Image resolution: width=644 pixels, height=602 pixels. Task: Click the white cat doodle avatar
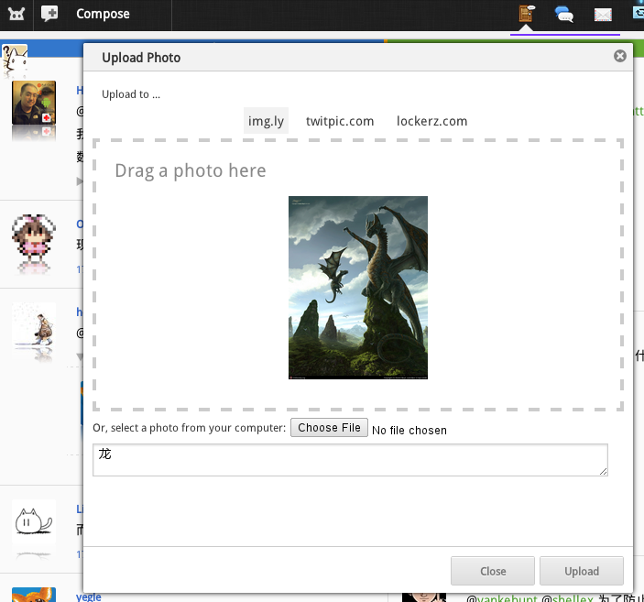34,521
